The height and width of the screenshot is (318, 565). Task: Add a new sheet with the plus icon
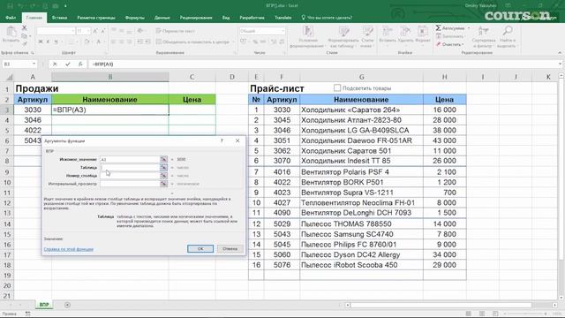(x=67, y=305)
